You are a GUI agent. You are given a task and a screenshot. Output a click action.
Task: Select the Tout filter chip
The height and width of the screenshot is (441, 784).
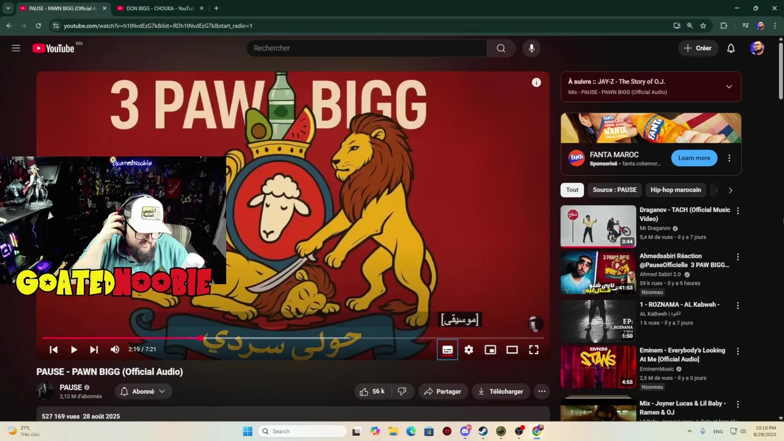[572, 190]
